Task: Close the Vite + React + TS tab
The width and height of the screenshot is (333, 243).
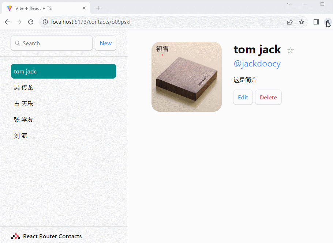Action: coord(84,8)
